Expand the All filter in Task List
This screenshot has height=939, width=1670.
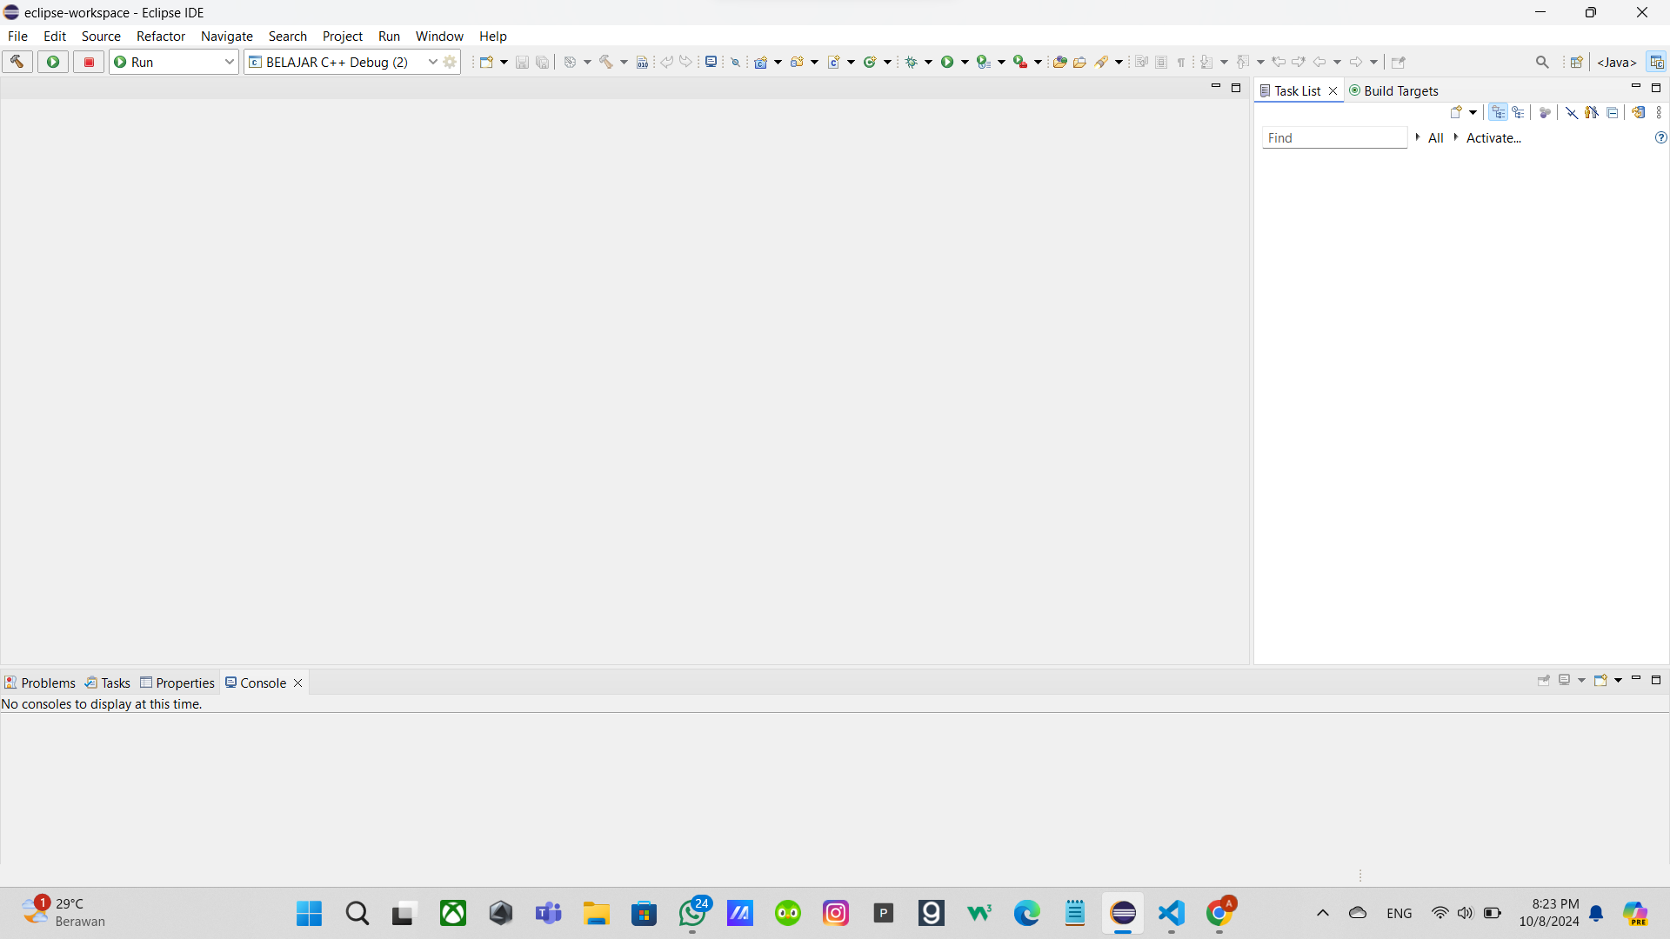[1418, 137]
